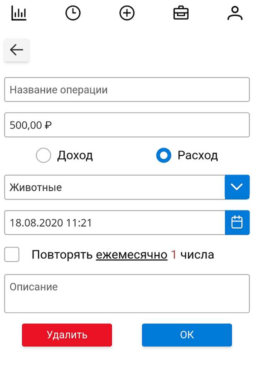
Task: Open the history clock tab
Action: 73,13
